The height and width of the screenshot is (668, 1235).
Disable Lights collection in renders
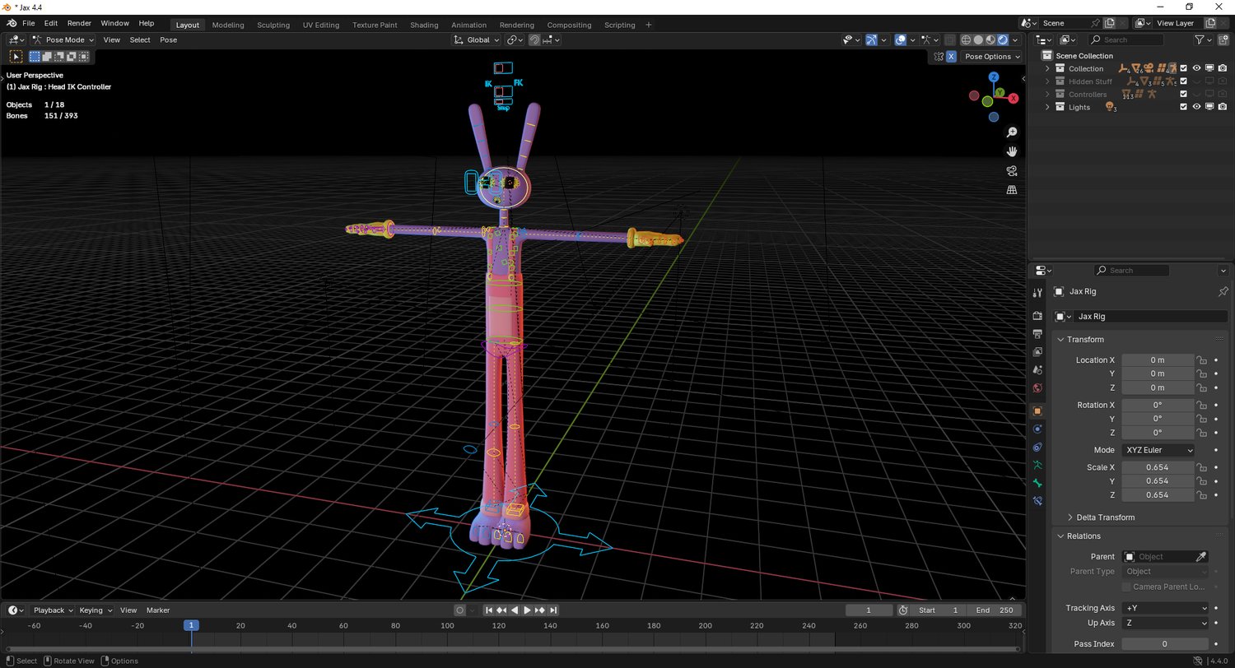click(1223, 107)
